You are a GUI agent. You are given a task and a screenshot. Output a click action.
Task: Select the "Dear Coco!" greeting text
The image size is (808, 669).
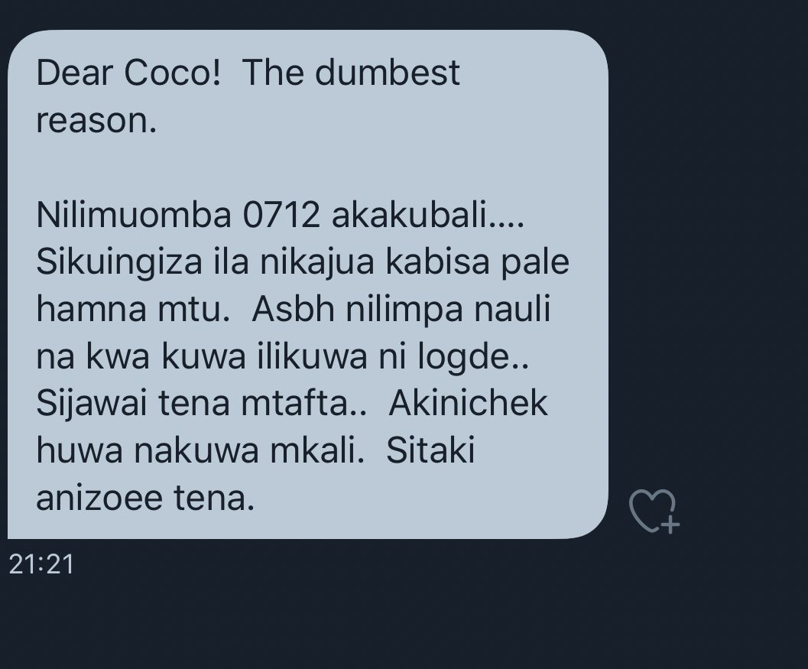click(x=128, y=73)
